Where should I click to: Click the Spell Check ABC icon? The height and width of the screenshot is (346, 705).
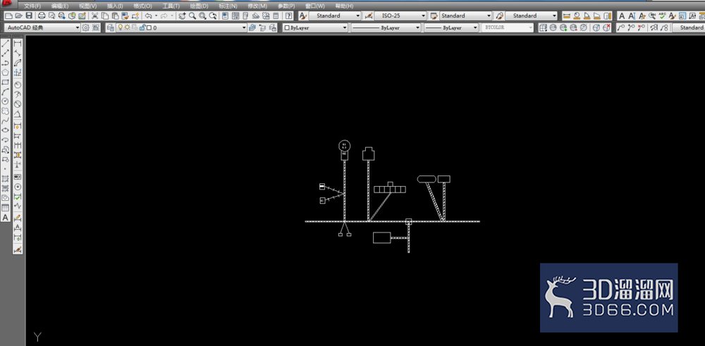pyautogui.click(x=662, y=16)
